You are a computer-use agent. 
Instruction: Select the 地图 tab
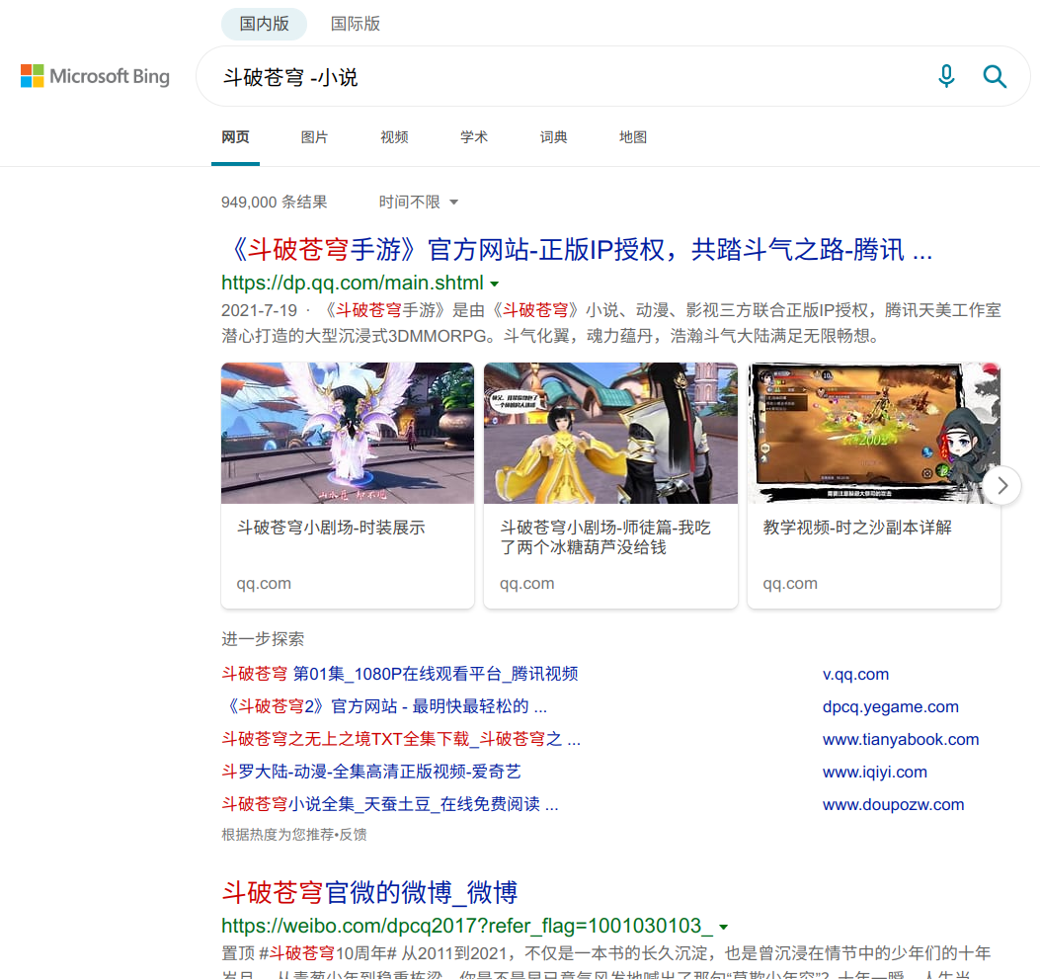(x=633, y=137)
